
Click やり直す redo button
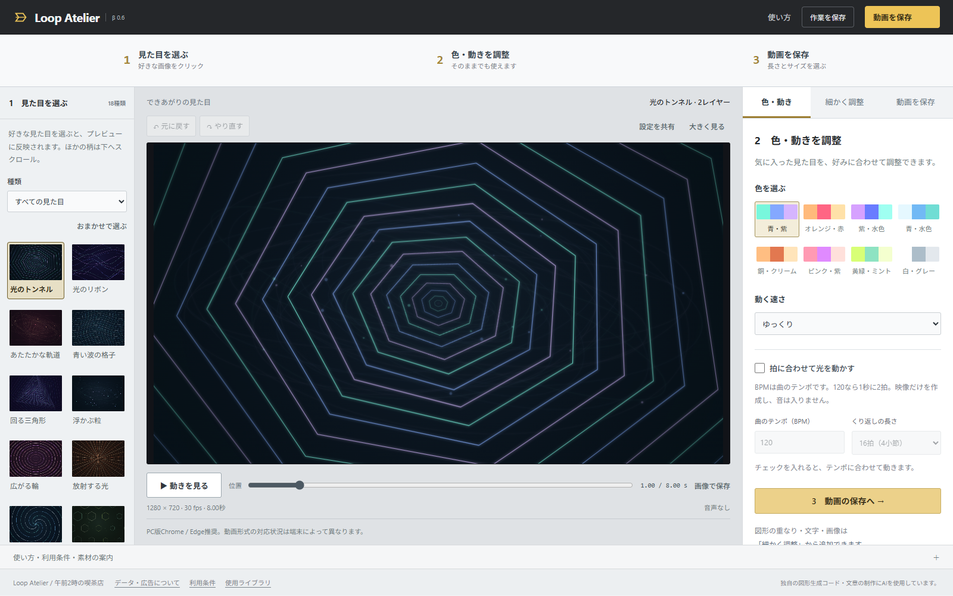tap(225, 126)
